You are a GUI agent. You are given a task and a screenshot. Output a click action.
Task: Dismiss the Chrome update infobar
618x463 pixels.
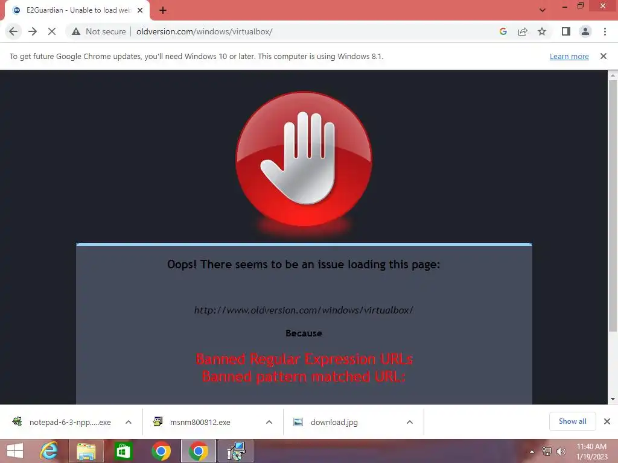[603, 56]
